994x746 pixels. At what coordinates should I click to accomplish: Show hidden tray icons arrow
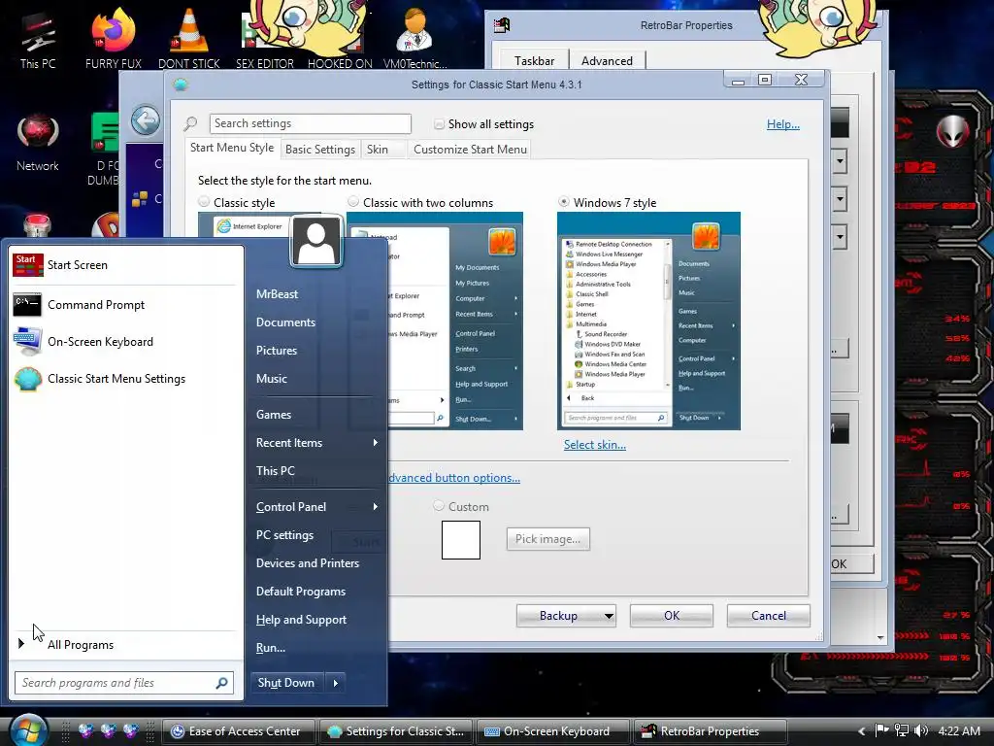pyautogui.click(x=861, y=731)
